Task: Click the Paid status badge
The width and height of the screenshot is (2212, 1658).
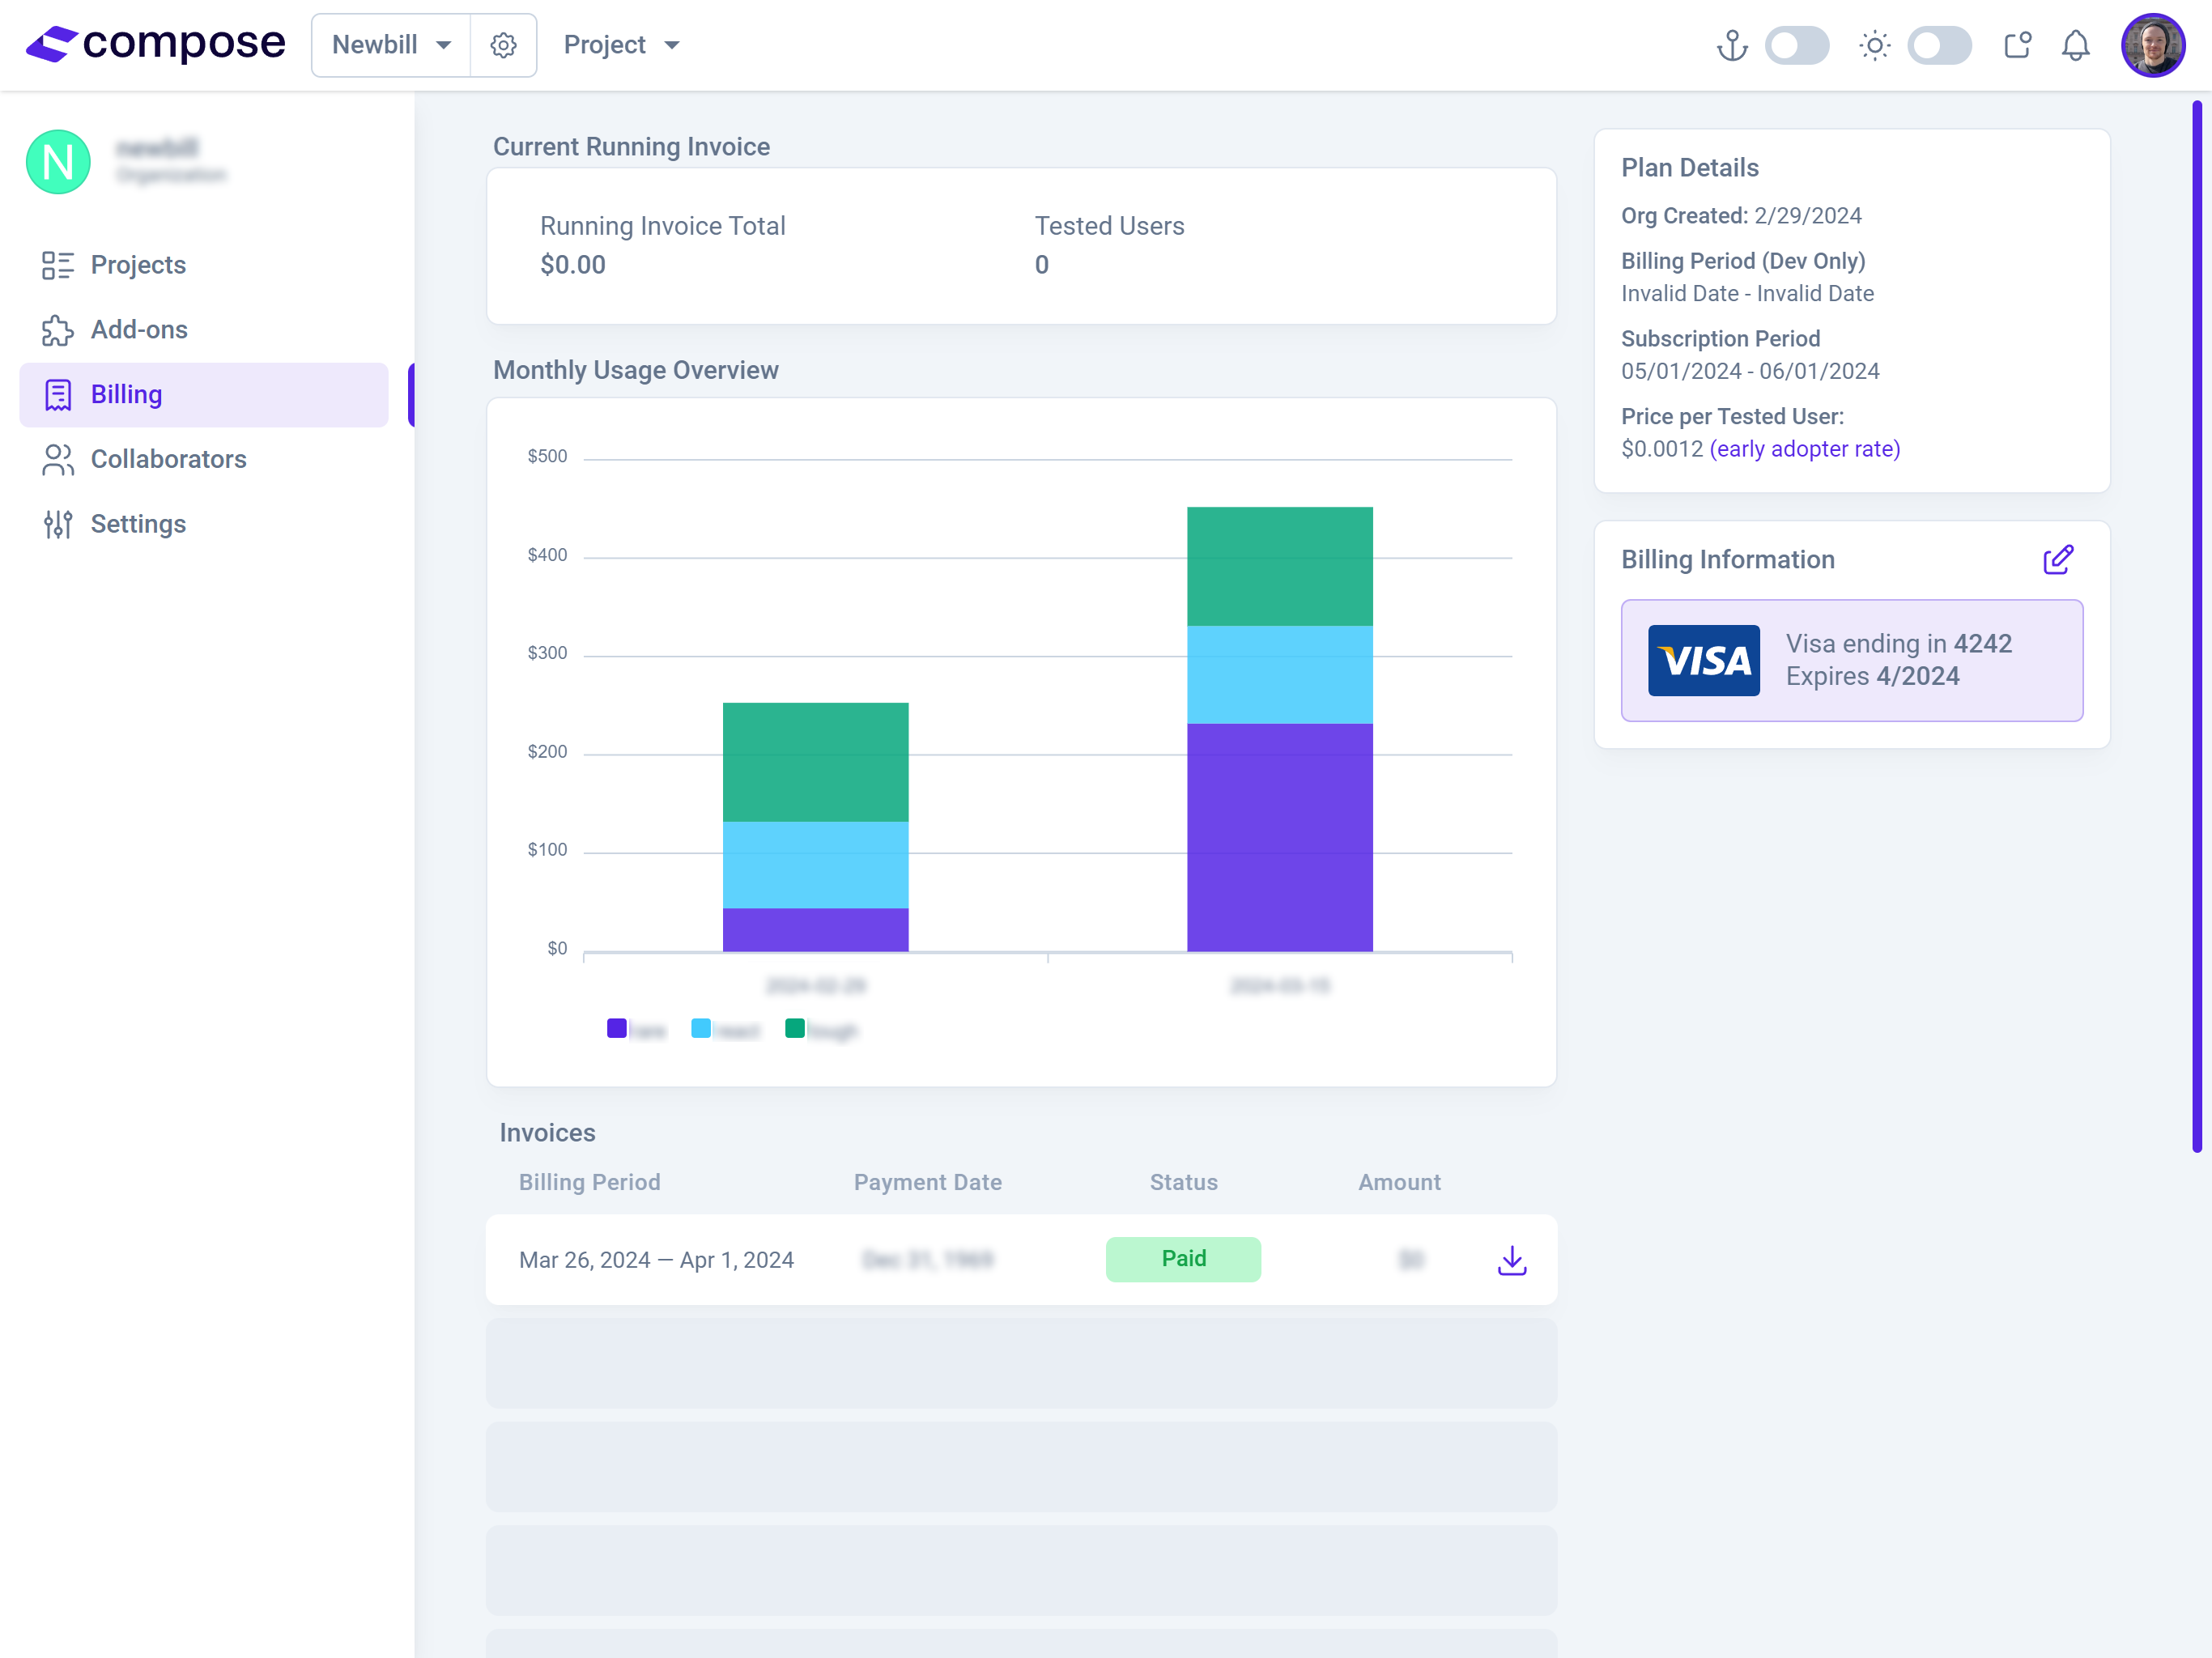Action: (x=1183, y=1259)
